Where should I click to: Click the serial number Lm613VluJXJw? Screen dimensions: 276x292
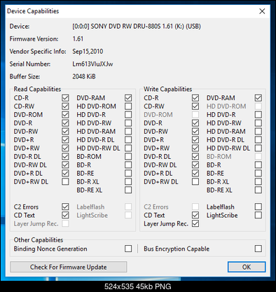[92, 64]
